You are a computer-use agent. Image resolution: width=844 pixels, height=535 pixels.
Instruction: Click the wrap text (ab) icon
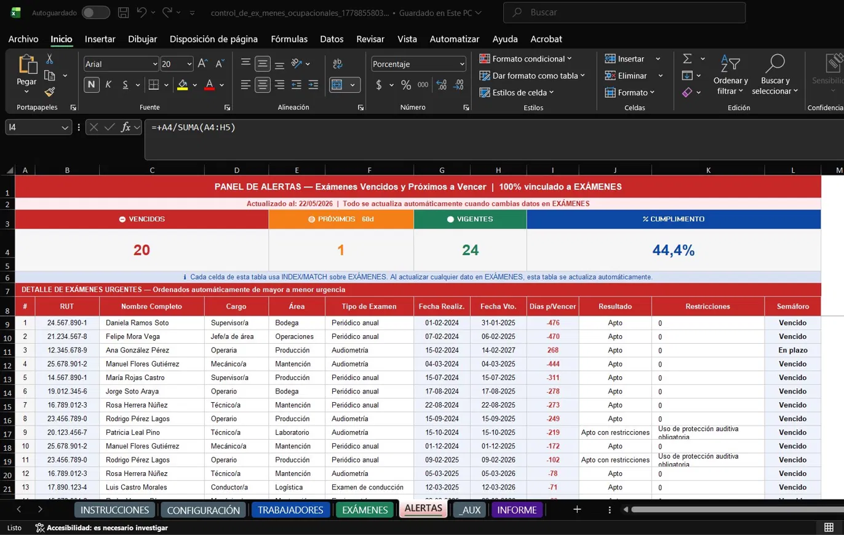coord(338,63)
